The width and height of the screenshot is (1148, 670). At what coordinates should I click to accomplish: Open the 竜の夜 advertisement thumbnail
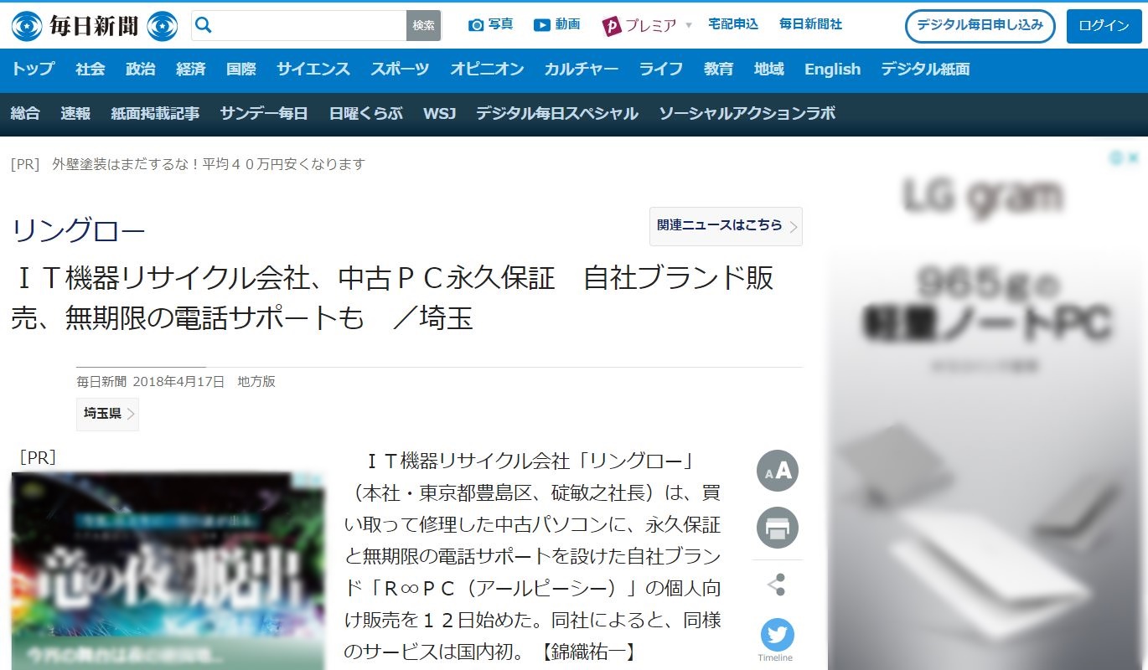(x=168, y=569)
